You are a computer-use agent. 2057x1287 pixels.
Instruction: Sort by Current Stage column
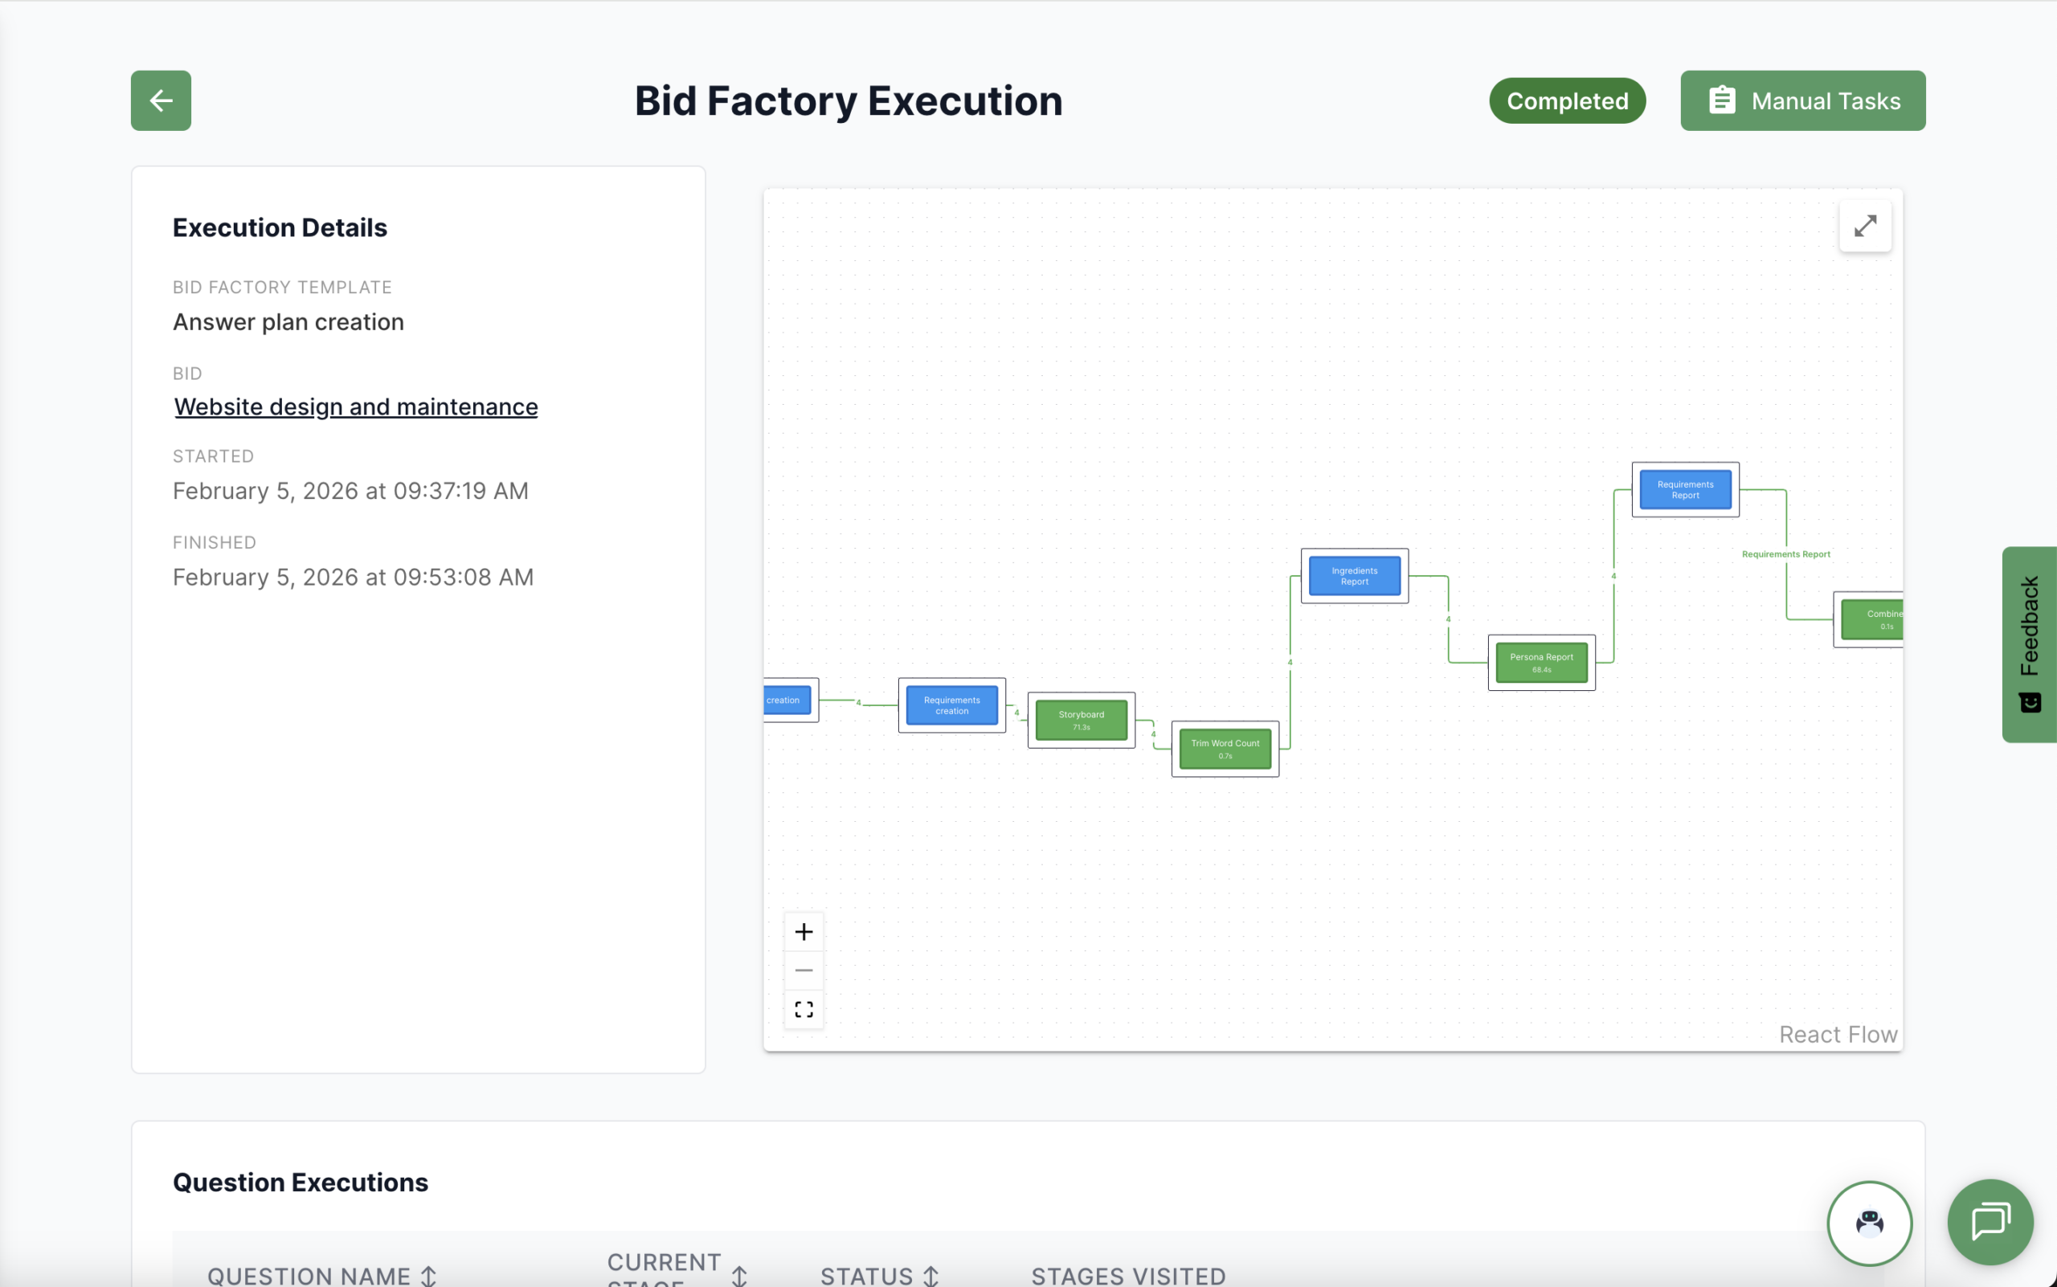(739, 1275)
